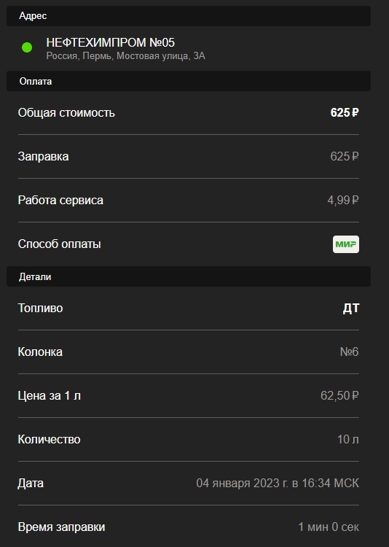Viewport: 389px width, 547px height.
Task: Click the green status dot icon
Action: coord(27,47)
